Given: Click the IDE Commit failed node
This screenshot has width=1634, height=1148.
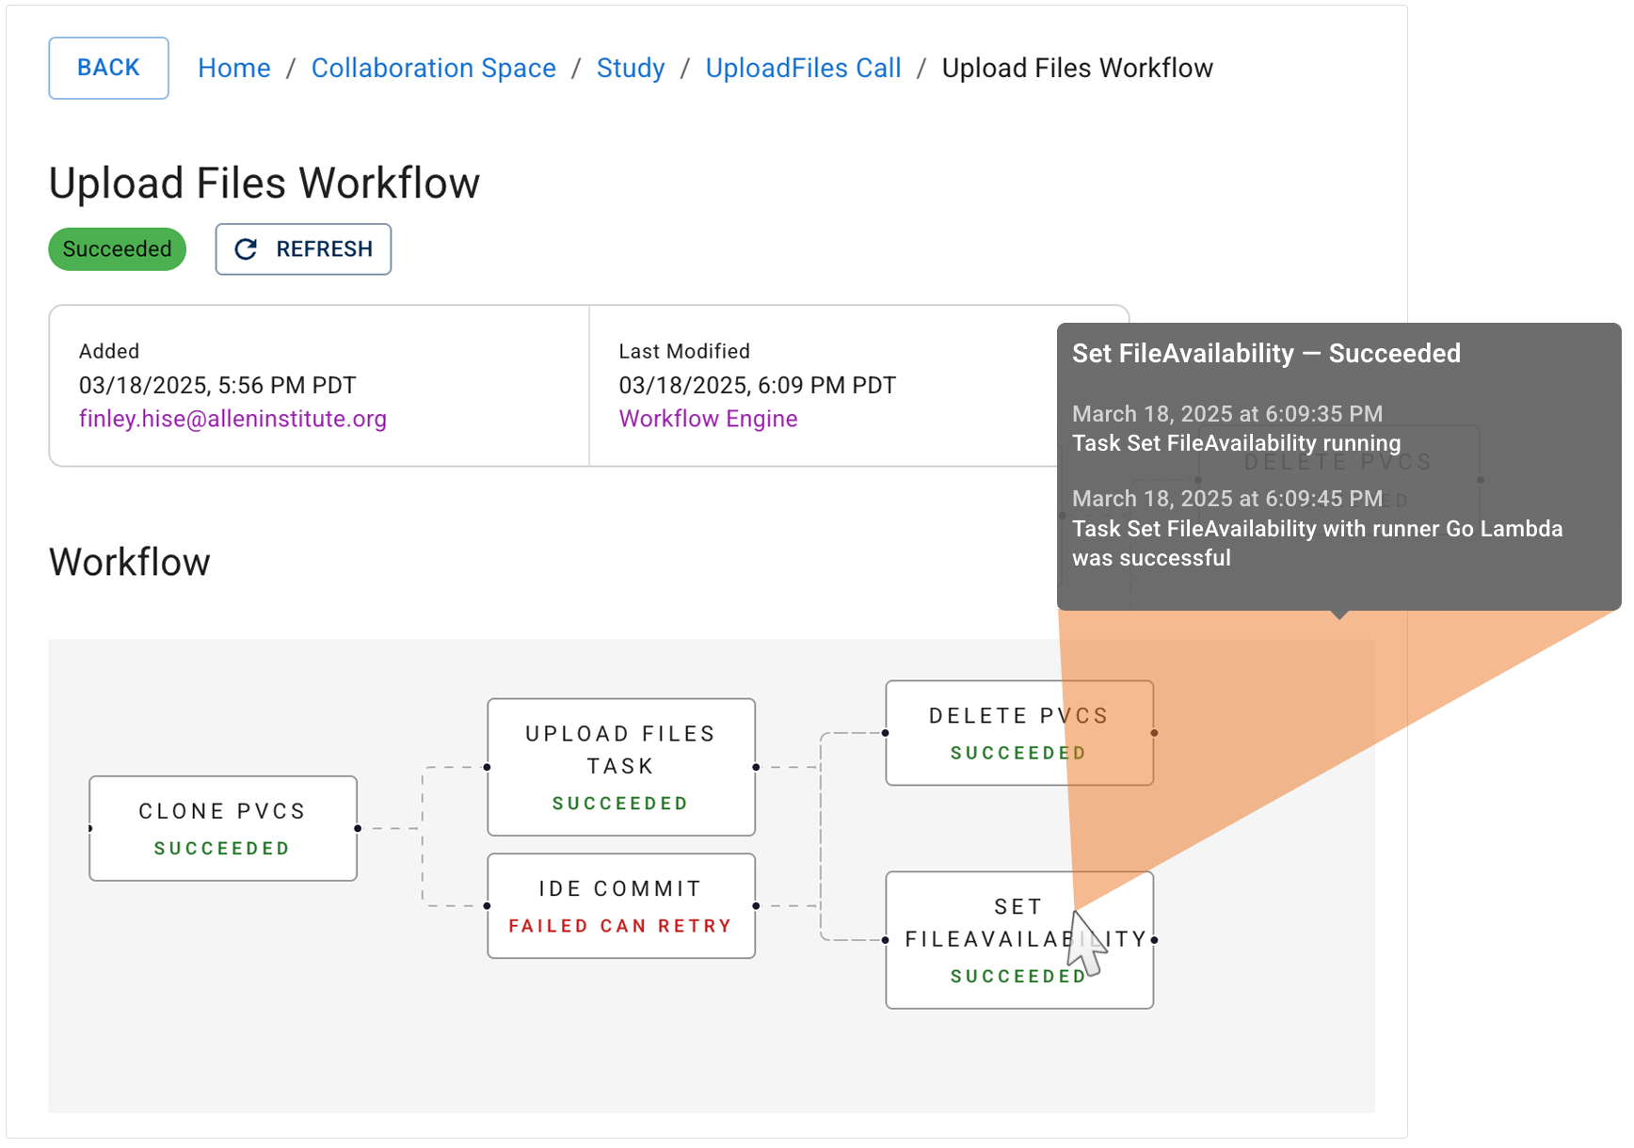Looking at the screenshot, I should pos(620,905).
